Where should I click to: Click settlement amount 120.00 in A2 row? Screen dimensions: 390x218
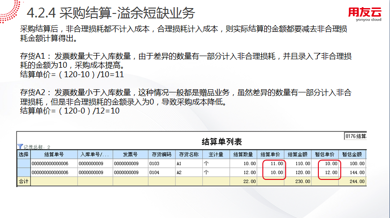pyautogui.click(x=297, y=172)
